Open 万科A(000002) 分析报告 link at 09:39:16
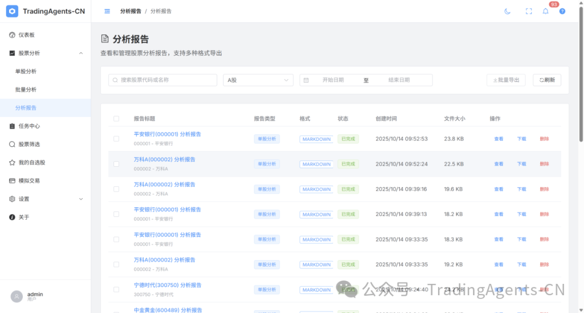The image size is (584, 313). pos(164,185)
